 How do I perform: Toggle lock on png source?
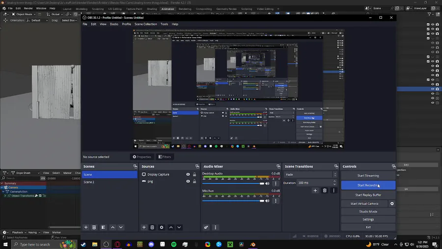194,181
